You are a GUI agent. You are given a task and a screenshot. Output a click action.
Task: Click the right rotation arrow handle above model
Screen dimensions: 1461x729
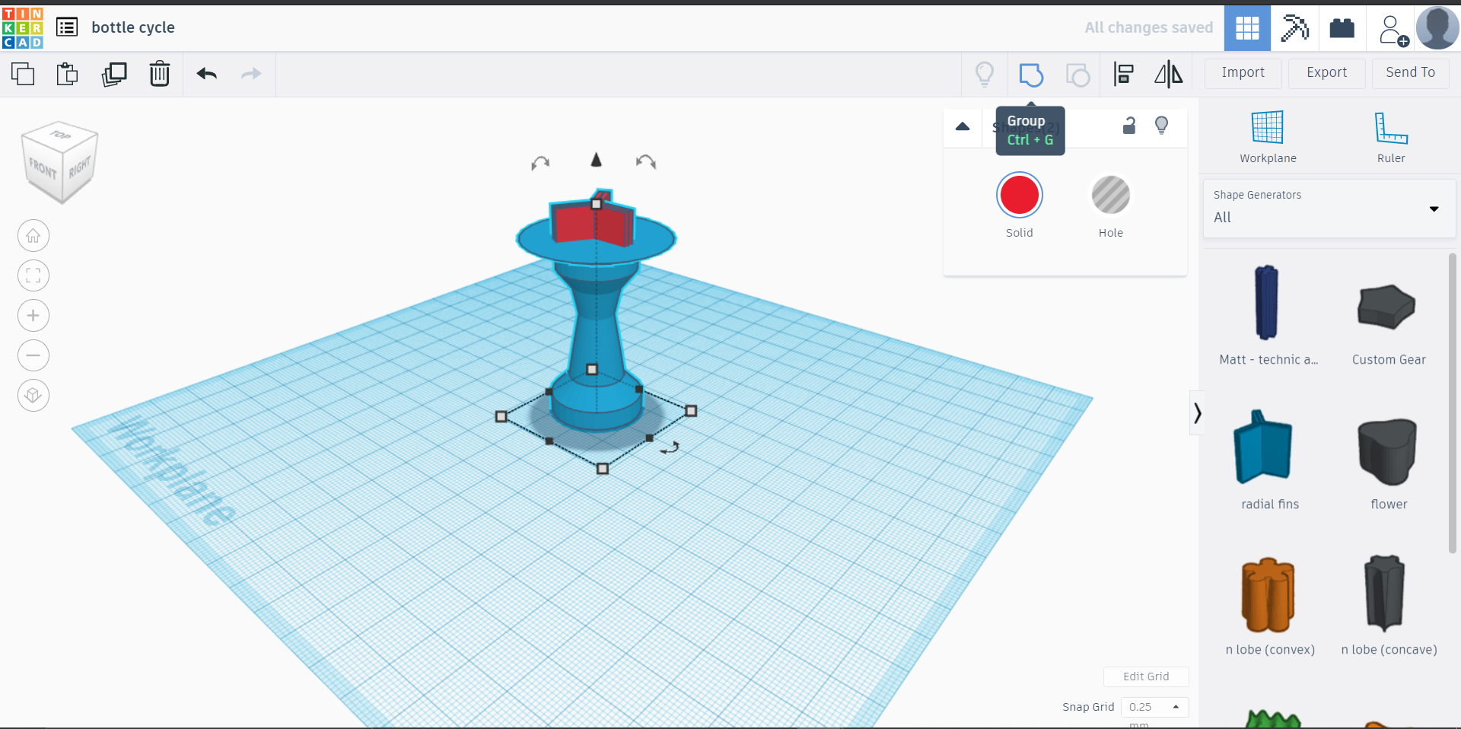tap(646, 161)
